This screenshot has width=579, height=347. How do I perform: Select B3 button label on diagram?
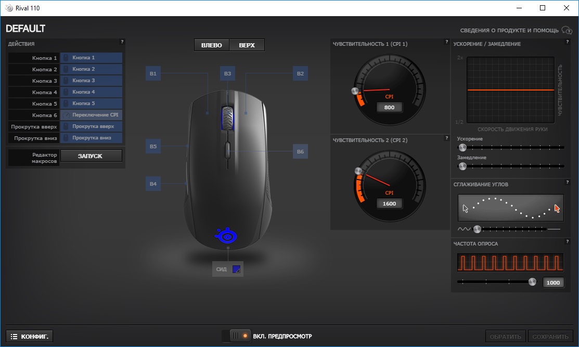coord(227,73)
